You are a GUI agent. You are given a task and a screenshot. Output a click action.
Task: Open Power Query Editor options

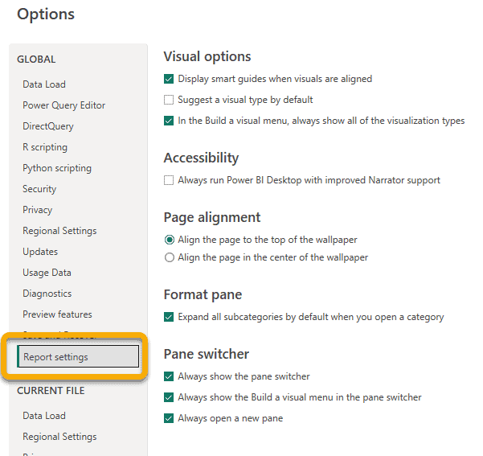coord(63,105)
